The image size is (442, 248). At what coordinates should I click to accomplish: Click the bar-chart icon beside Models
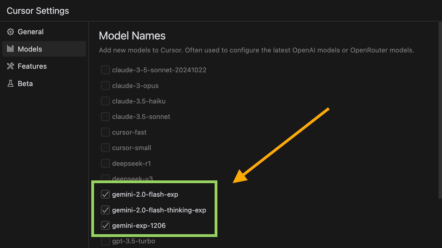(x=11, y=49)
